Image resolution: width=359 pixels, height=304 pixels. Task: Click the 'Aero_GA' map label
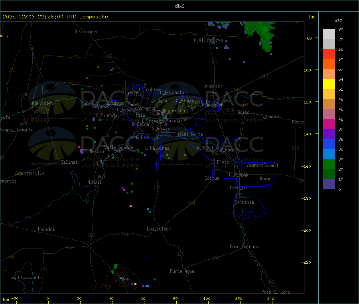239,188
